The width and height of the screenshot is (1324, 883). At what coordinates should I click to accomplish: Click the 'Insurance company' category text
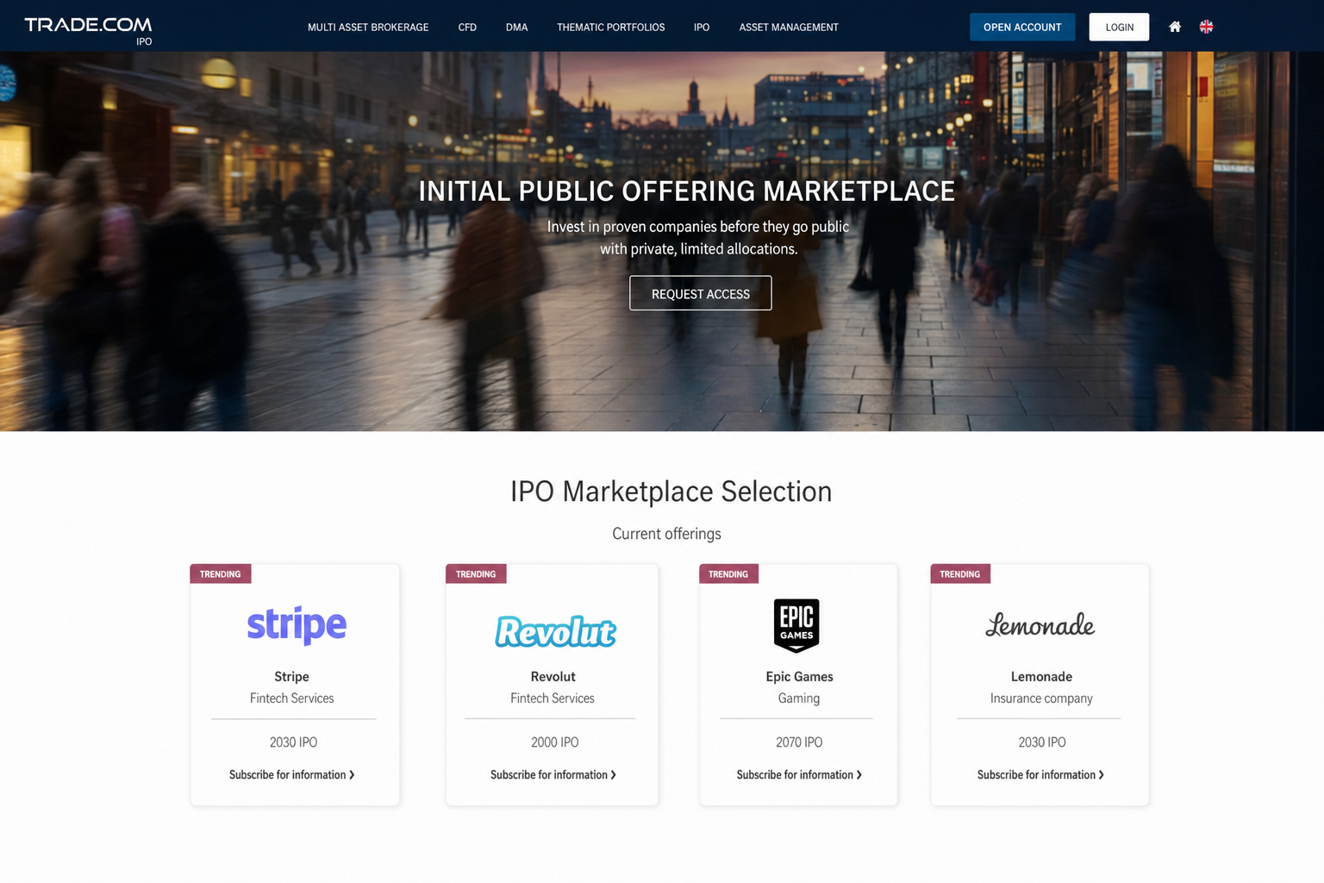pyautogui.click(x=1041, y=698)
